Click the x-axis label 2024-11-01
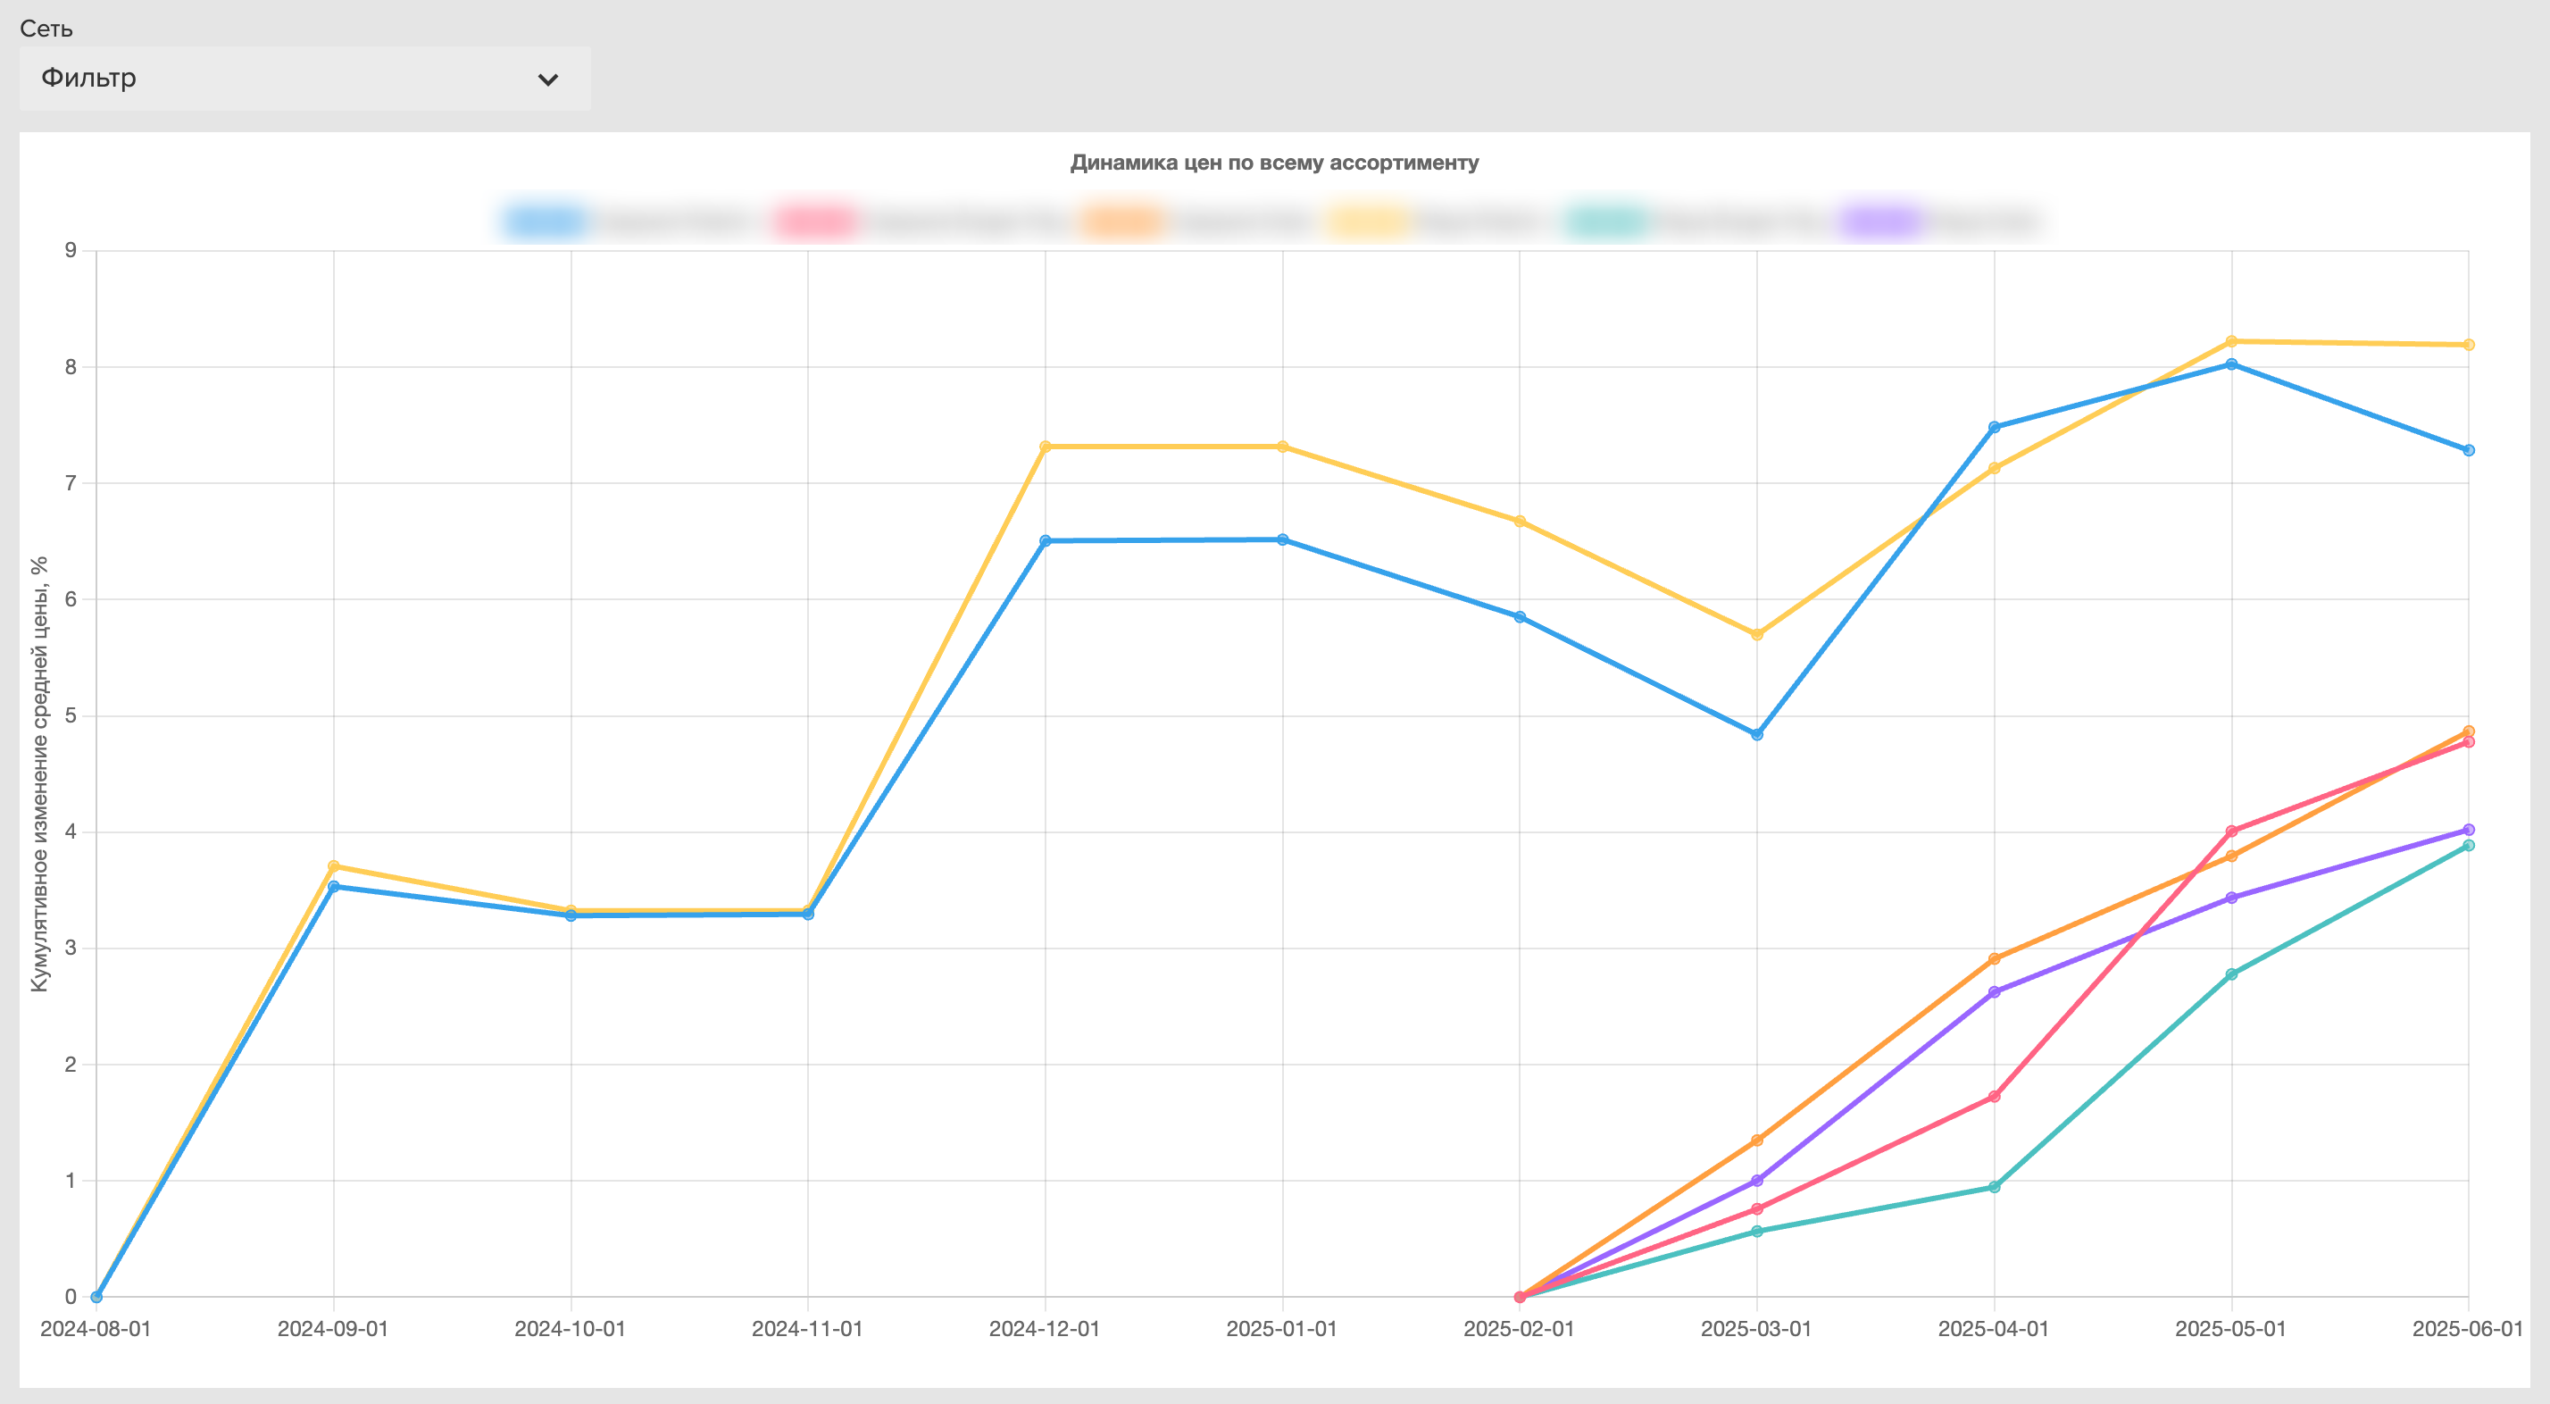The width and height of the screenshot is (2550, 1404). pyautogui.click(x=808, y=1329)
